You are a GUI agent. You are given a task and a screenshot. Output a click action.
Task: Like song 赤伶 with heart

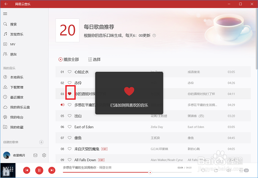click(x=70, y=83)
